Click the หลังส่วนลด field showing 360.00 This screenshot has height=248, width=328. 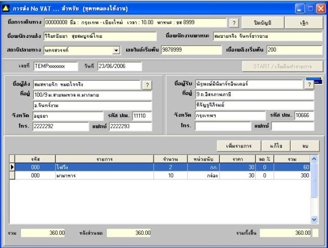[x=129, y=233]
